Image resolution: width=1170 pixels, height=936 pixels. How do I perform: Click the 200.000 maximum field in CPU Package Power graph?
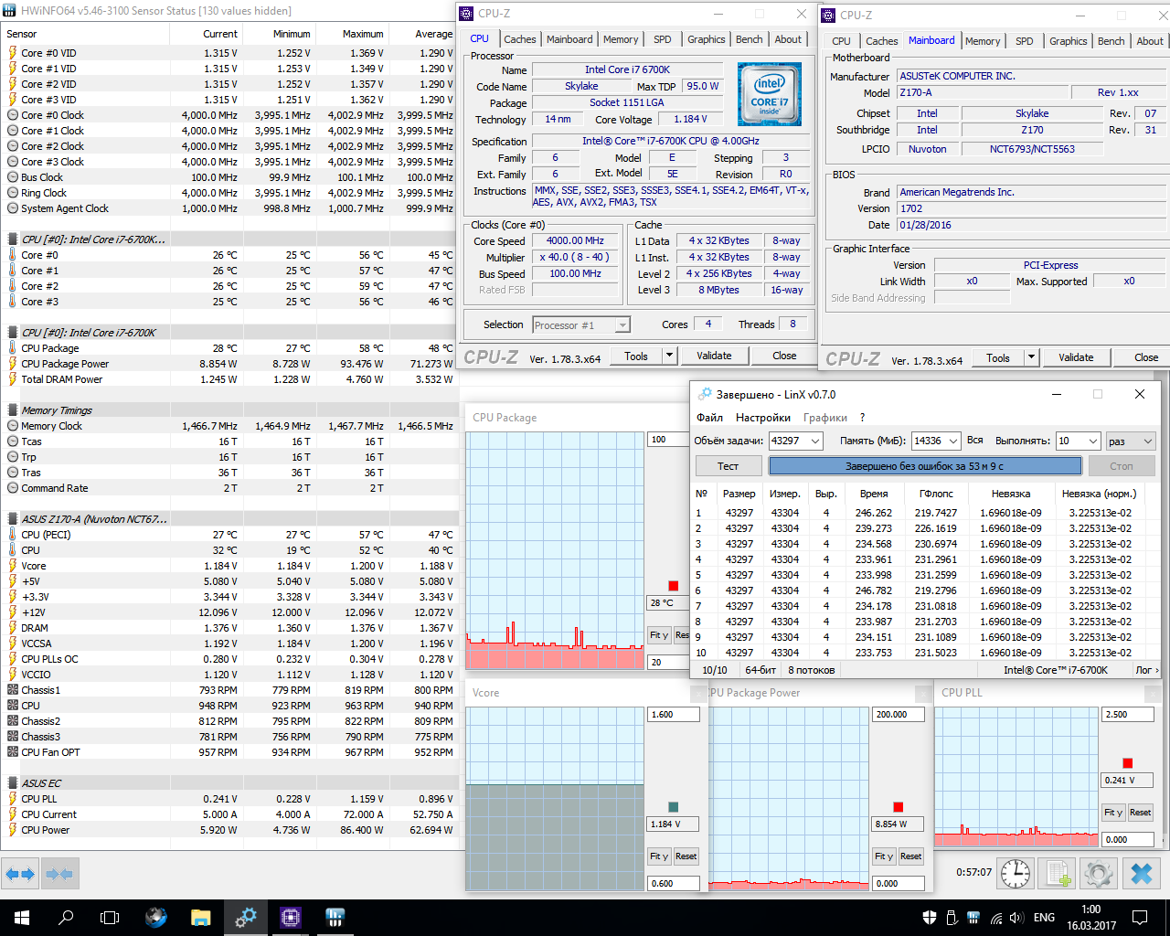click(x=898, y=715)
